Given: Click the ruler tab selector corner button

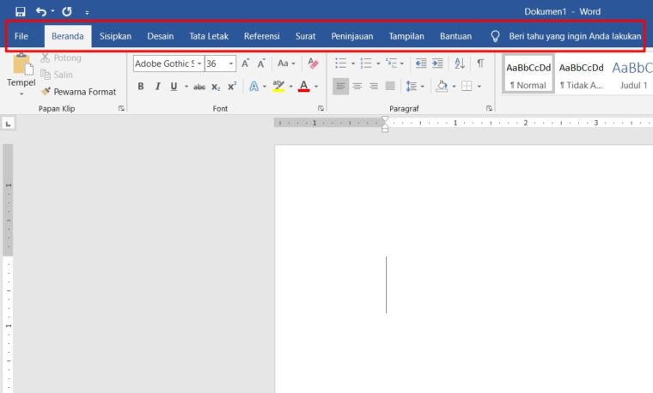Looking at the screenshot, I should (x=8, y=124).
